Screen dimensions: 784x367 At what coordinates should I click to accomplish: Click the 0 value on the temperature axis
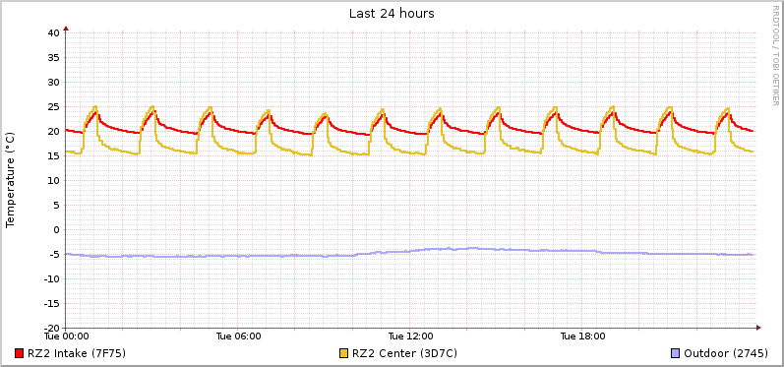click(56, 229)
